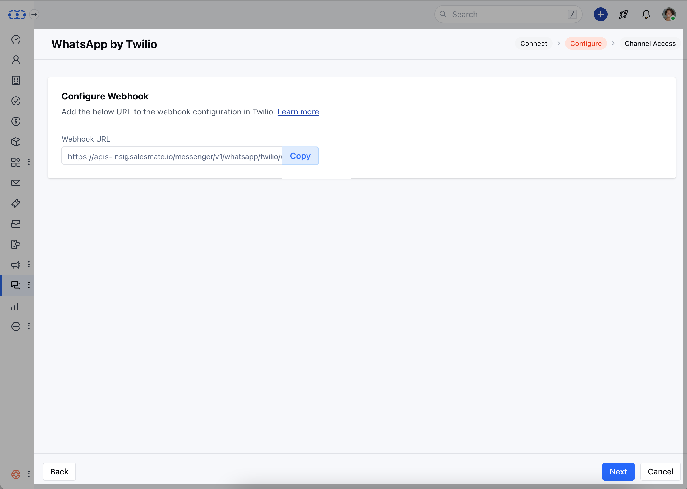The width and height of the screenshot is (687, 489).
Task: Click the Cancel button
Action: click(x=660, y=472)
